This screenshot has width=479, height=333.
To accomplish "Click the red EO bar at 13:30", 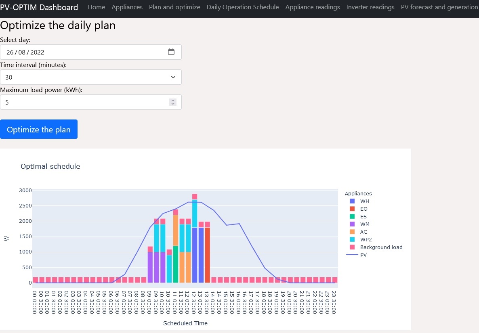I will coord(207,255).
